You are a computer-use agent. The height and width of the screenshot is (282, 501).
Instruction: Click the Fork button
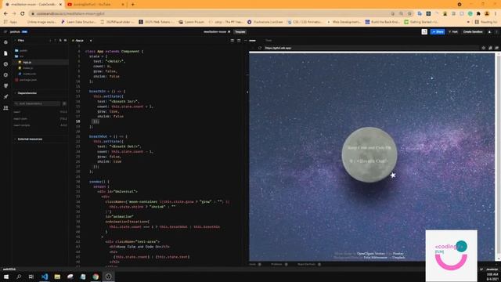(453, 31)
